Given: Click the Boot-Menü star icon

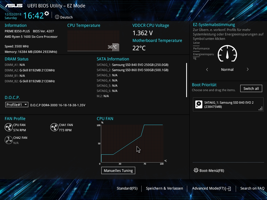Looking at the screenshot, I should tap(196, 170).
